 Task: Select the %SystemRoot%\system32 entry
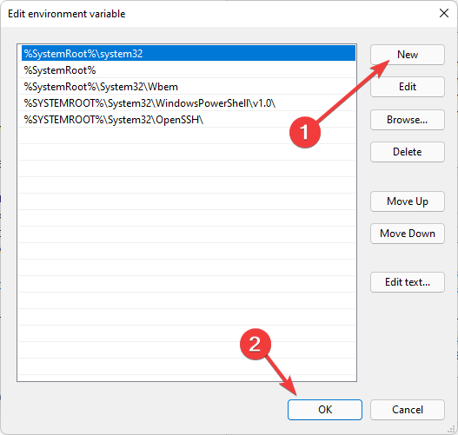pos(189,53)
